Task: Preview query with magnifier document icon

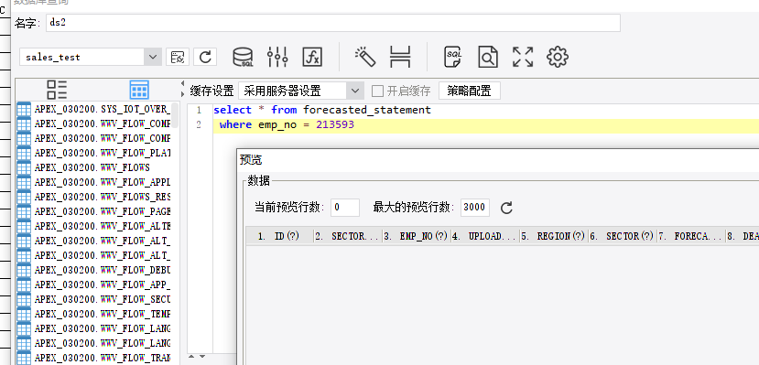Action: (487, 57)
